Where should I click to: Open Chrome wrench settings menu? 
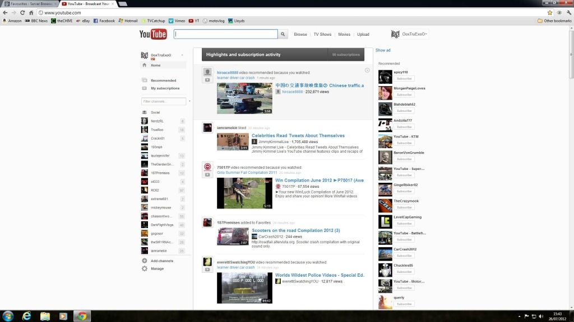point(567,12)
